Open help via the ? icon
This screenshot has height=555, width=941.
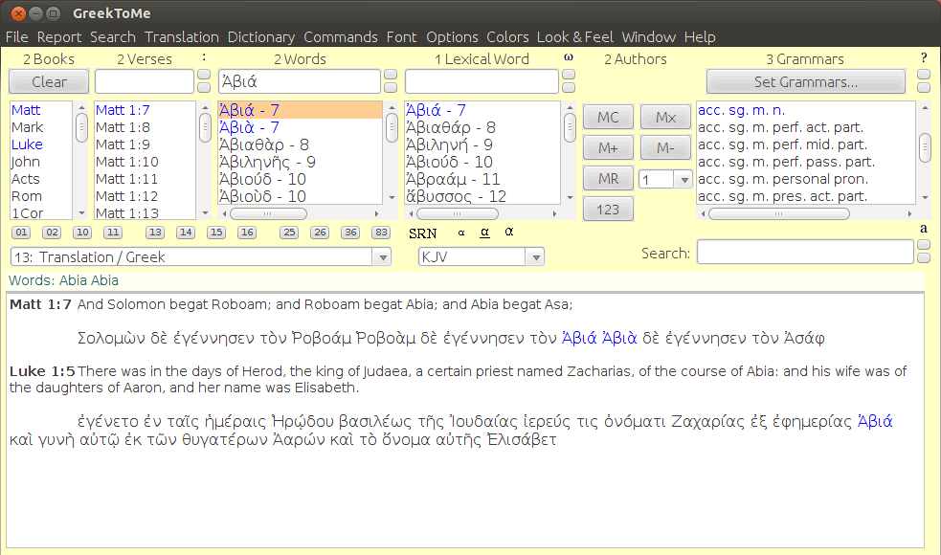point(923,57)
